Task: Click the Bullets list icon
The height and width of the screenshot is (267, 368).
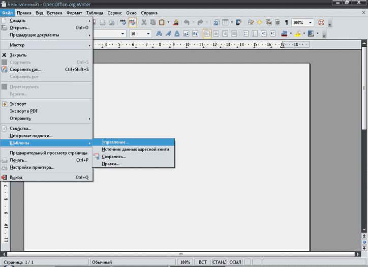Action: pos(255,34)
